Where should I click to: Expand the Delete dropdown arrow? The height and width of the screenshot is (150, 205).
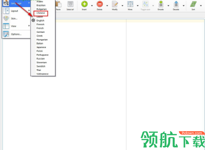click(x=107, y=6)
